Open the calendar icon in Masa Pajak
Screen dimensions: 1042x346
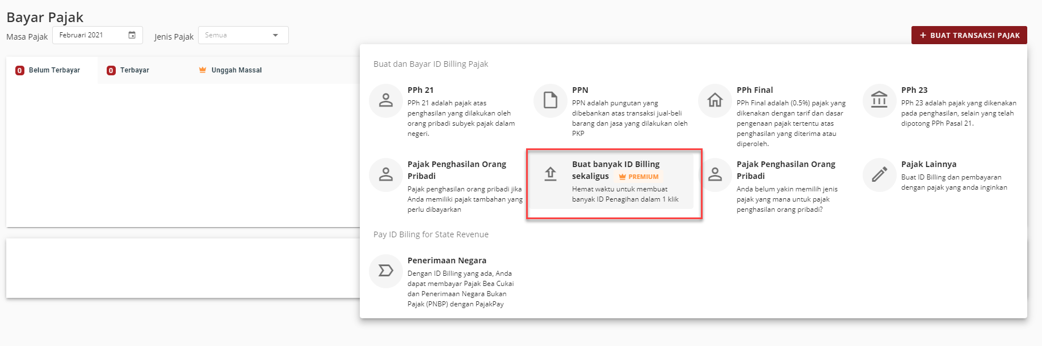pos(132,35)
